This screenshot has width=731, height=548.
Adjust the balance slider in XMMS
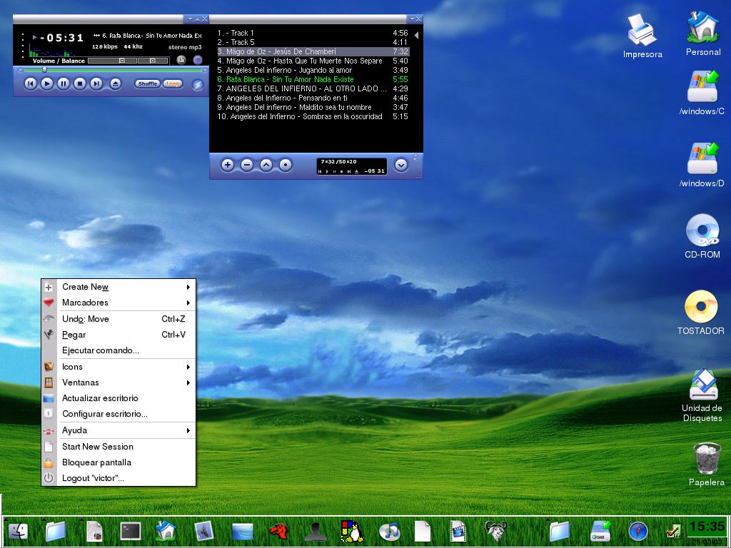[153, 61]
